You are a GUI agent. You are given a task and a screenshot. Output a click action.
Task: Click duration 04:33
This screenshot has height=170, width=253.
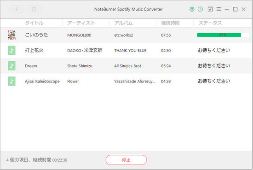(x=166, y=81)
